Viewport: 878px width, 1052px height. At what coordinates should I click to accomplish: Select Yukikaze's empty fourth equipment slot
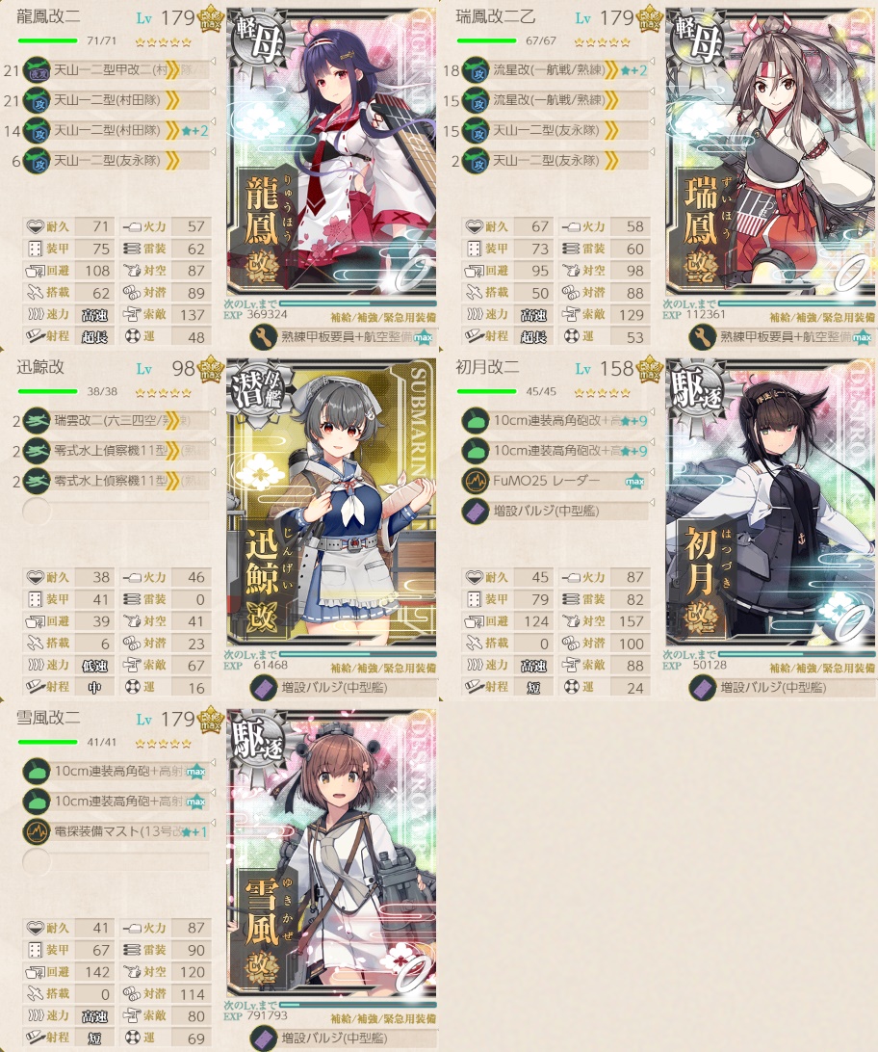pos(37,861)
